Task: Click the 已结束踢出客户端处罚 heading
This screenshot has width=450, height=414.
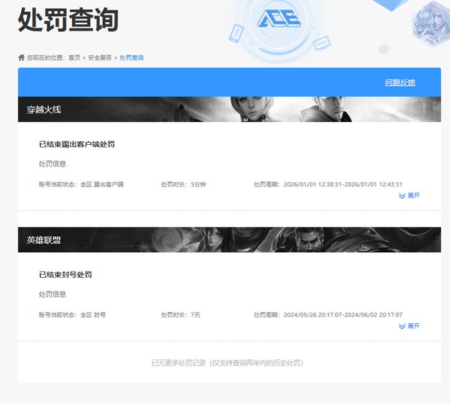Action: pos(77,144)
